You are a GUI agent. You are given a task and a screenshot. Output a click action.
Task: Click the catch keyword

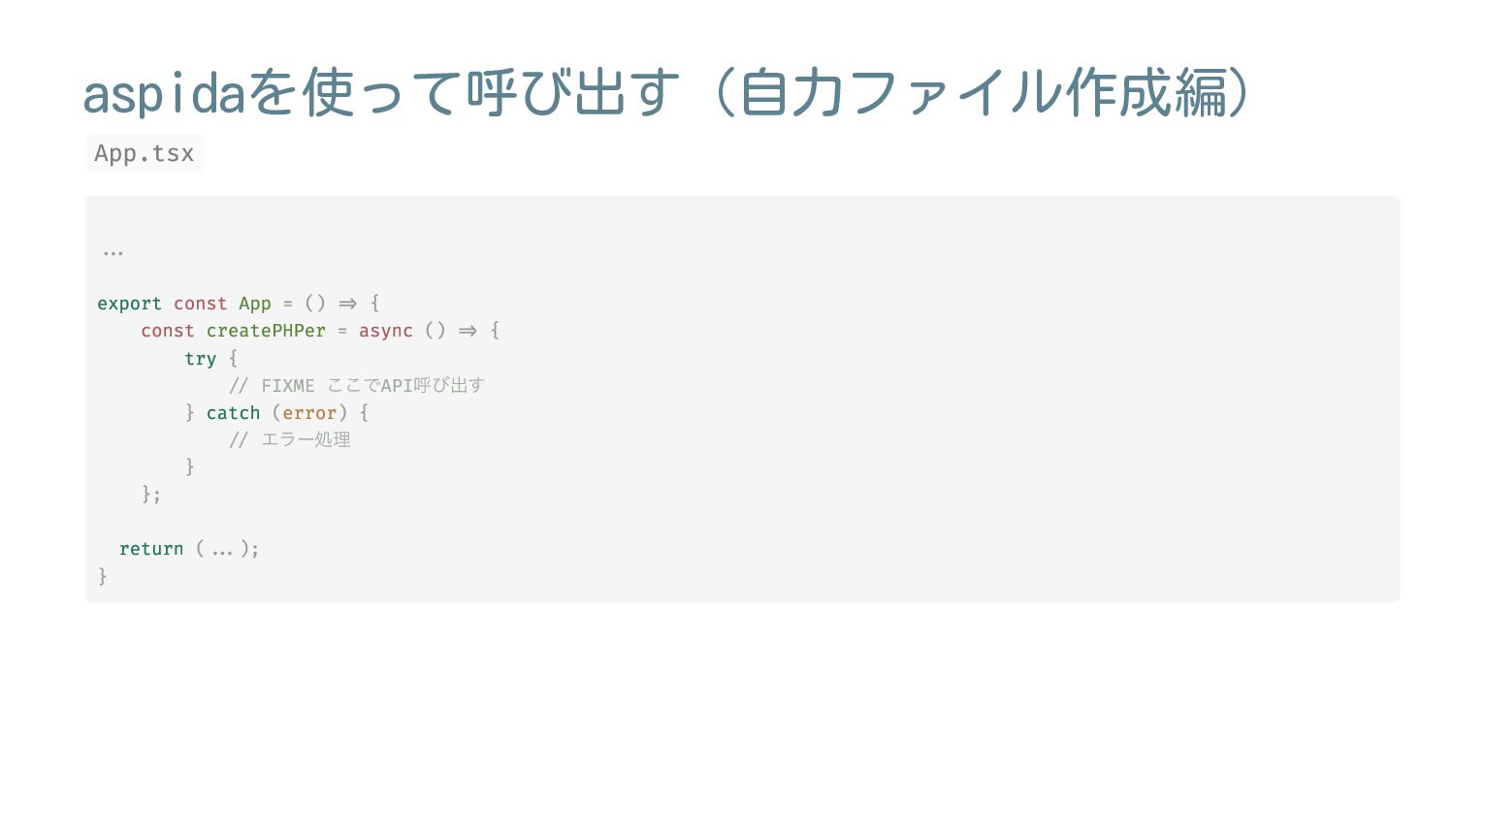[233, 413]
